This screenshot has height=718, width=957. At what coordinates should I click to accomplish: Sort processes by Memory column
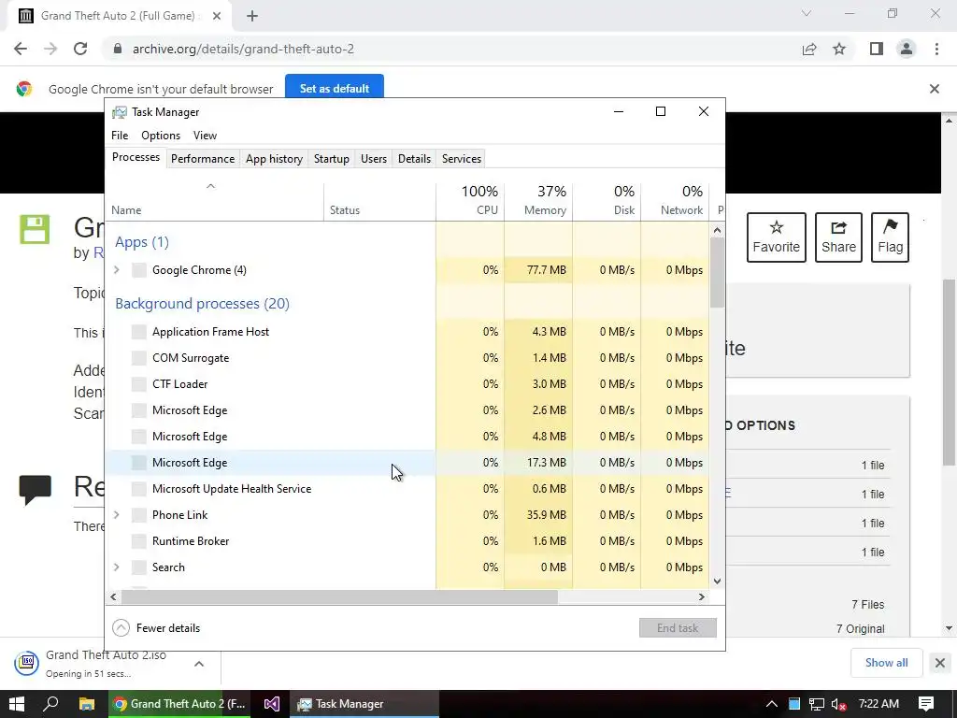[539, 200]
